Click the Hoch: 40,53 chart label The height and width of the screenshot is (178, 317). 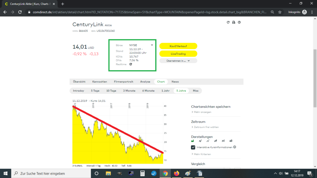(111, 166)
